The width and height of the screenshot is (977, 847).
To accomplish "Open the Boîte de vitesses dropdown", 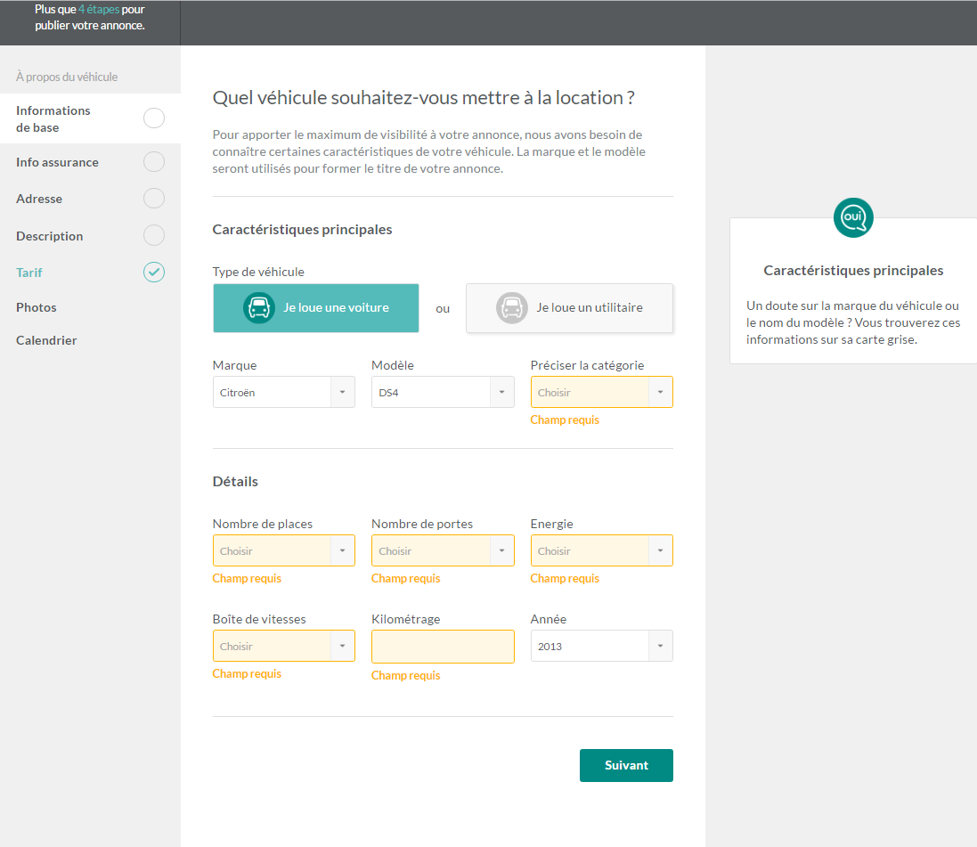I will 283,647.
